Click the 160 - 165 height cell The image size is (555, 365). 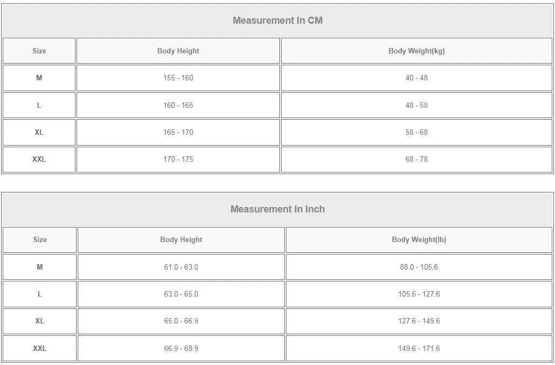[178, 106]
